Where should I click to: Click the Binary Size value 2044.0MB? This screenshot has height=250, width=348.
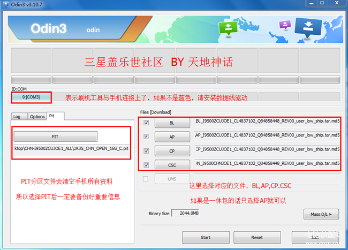click(x=186, y=213)
